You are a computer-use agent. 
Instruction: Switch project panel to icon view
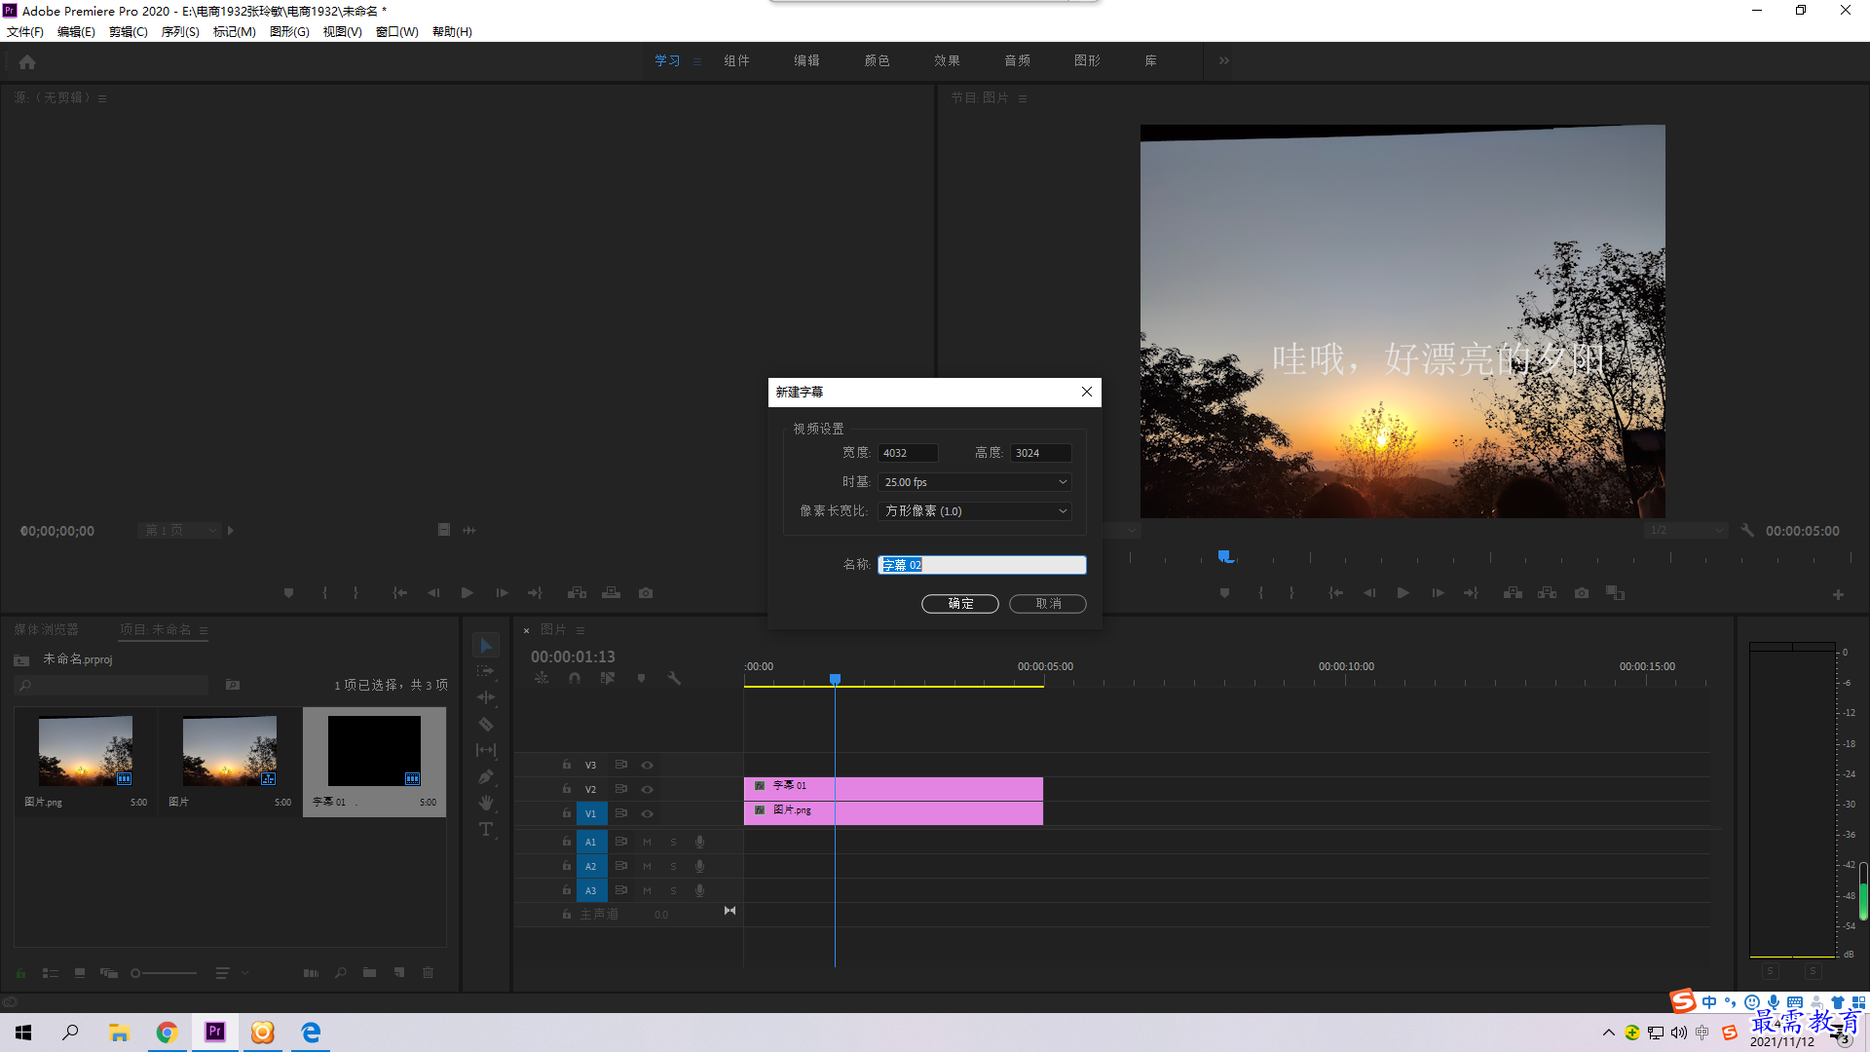click(x=80, y=973)
